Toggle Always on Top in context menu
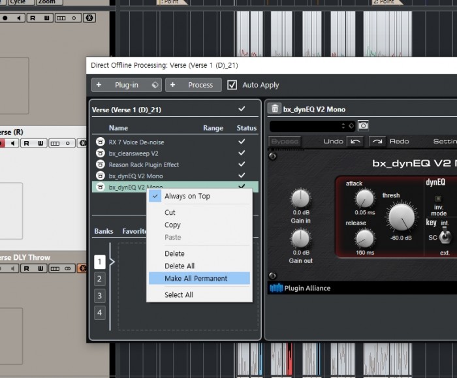Screen dimensions: 457x378 [x=199, y=196]
